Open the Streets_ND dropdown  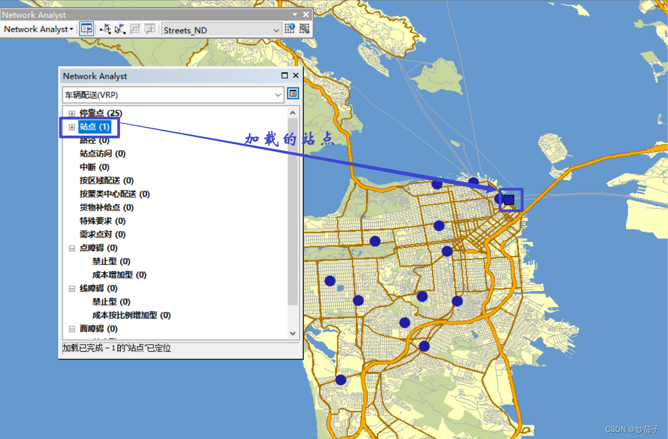[x=276, y=30]
